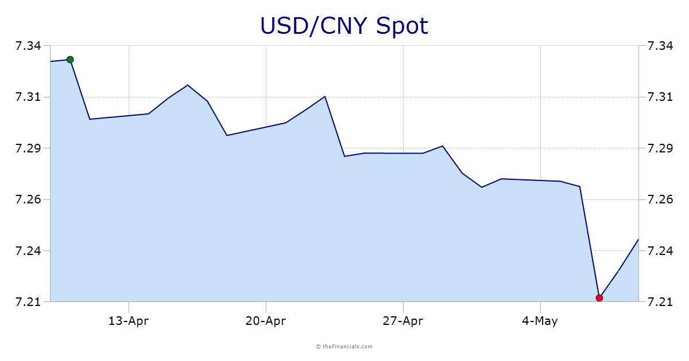
Task: Click the right axis 7.24 label
Action: (x=660, y=251)
